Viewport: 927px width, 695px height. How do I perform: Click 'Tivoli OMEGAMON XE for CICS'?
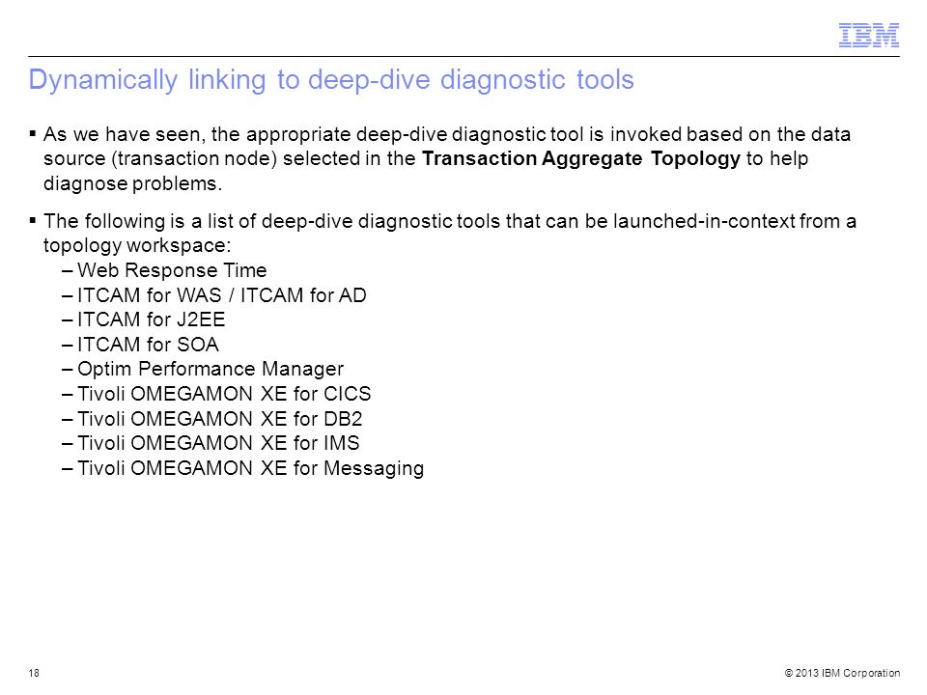point(224,394)
